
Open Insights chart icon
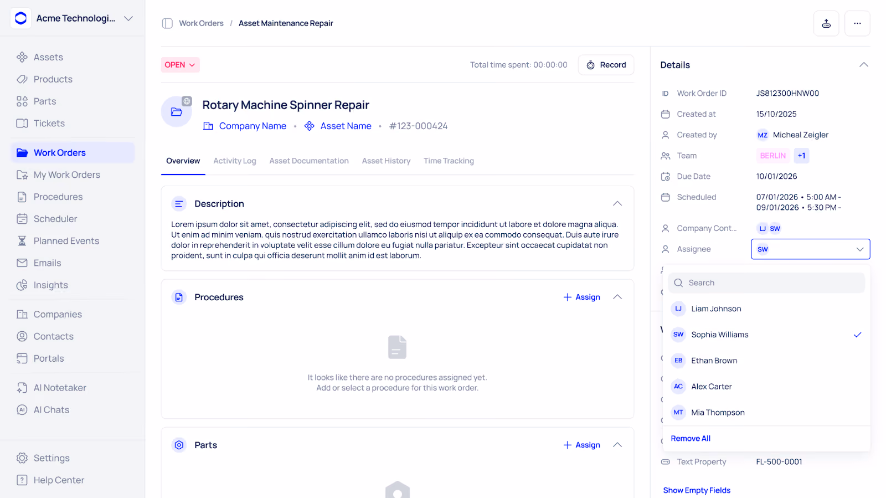pos(22,285)
